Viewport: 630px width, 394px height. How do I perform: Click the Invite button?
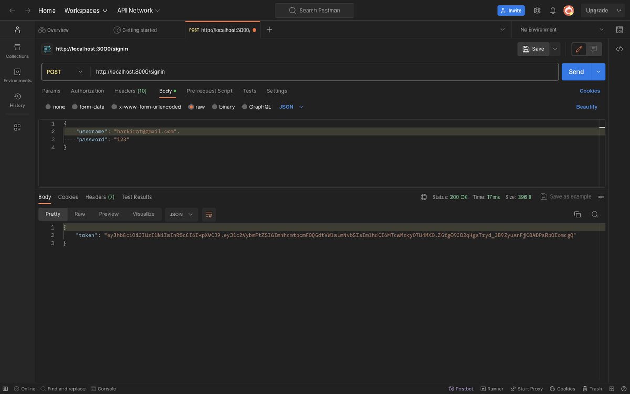pyautogui.click(x=511, y=11)
